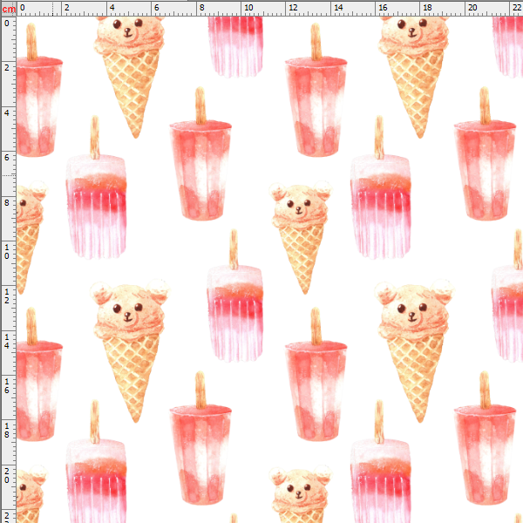Viewport: 523px width, 523px height.
Task: Click the 22 mark on horizontal ruler
Action: coord(517,7)
